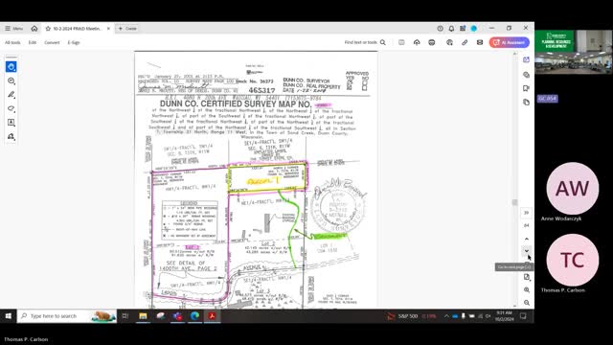Print the document with printer icon
The image size is (613, 345).
432,42
